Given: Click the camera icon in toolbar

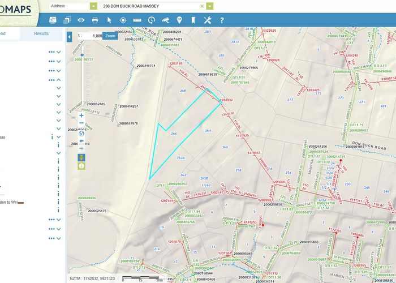Looking at the screenshot, I should 165,20.
